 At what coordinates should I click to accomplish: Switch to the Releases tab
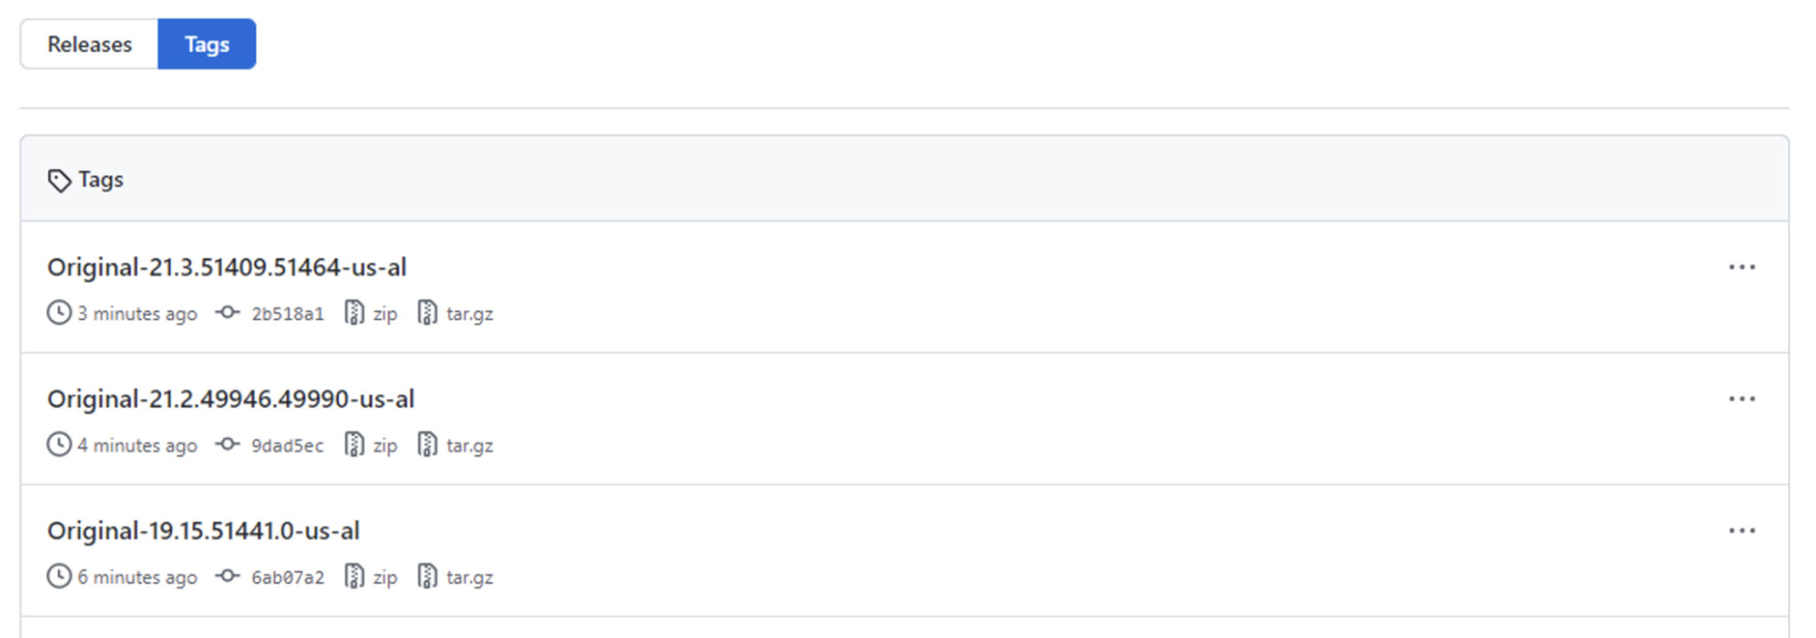90,43
